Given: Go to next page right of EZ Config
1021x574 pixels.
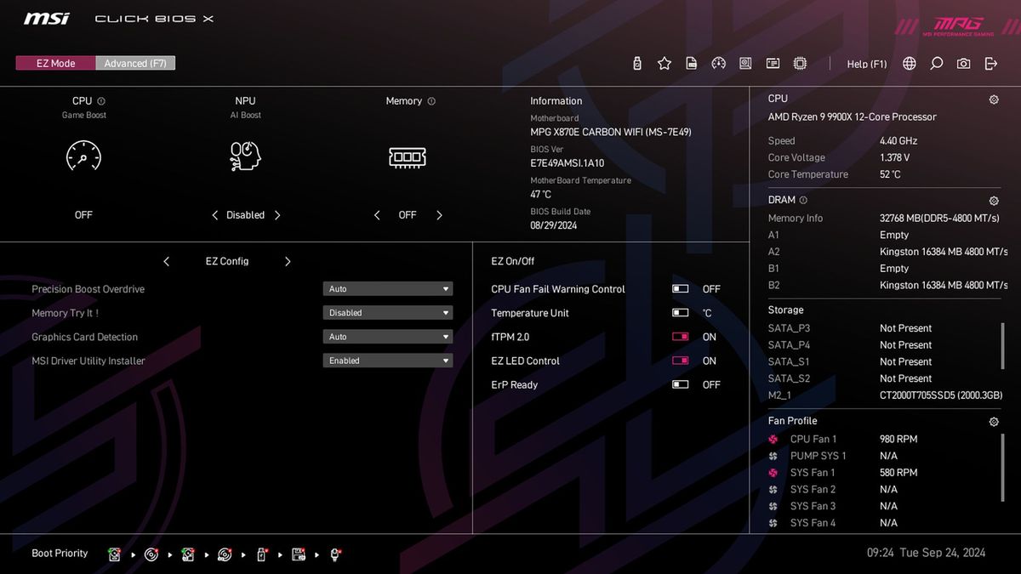Looking at the screenshot, I should [288, 261].
